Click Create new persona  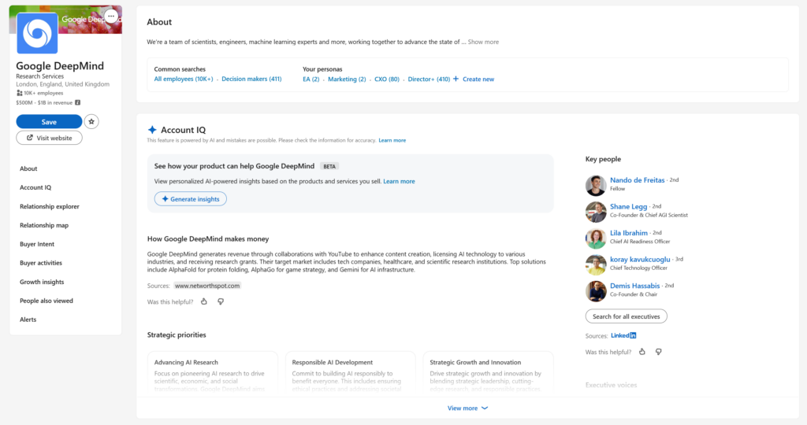tap(478, 79)
